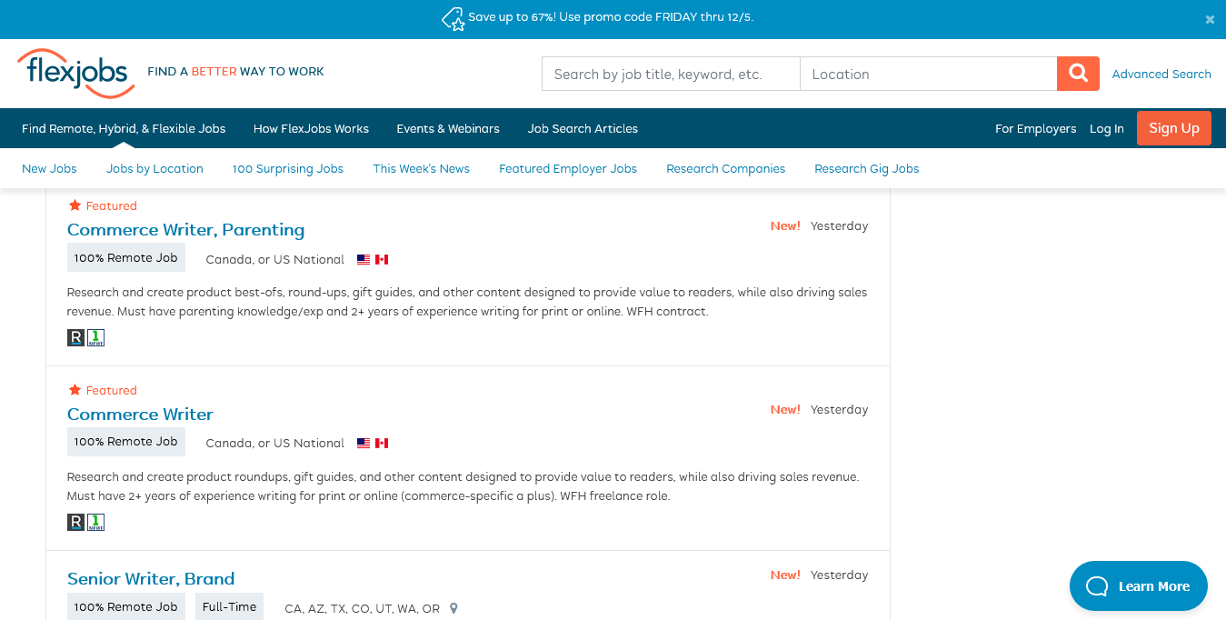
Task: Open How FlexJobs Works menu
Action: [311, 128]
